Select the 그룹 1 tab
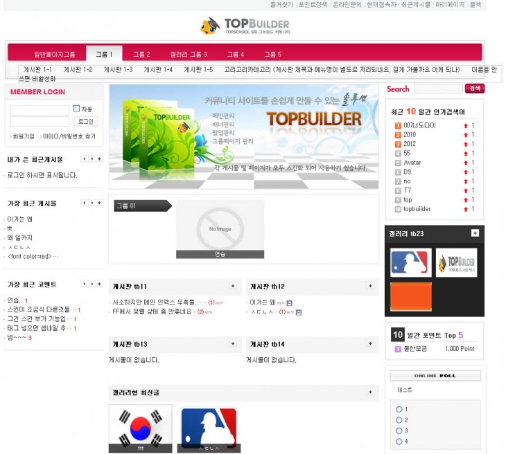The height and width of the screenshot is (454, 506). click(x=104, y=53)
